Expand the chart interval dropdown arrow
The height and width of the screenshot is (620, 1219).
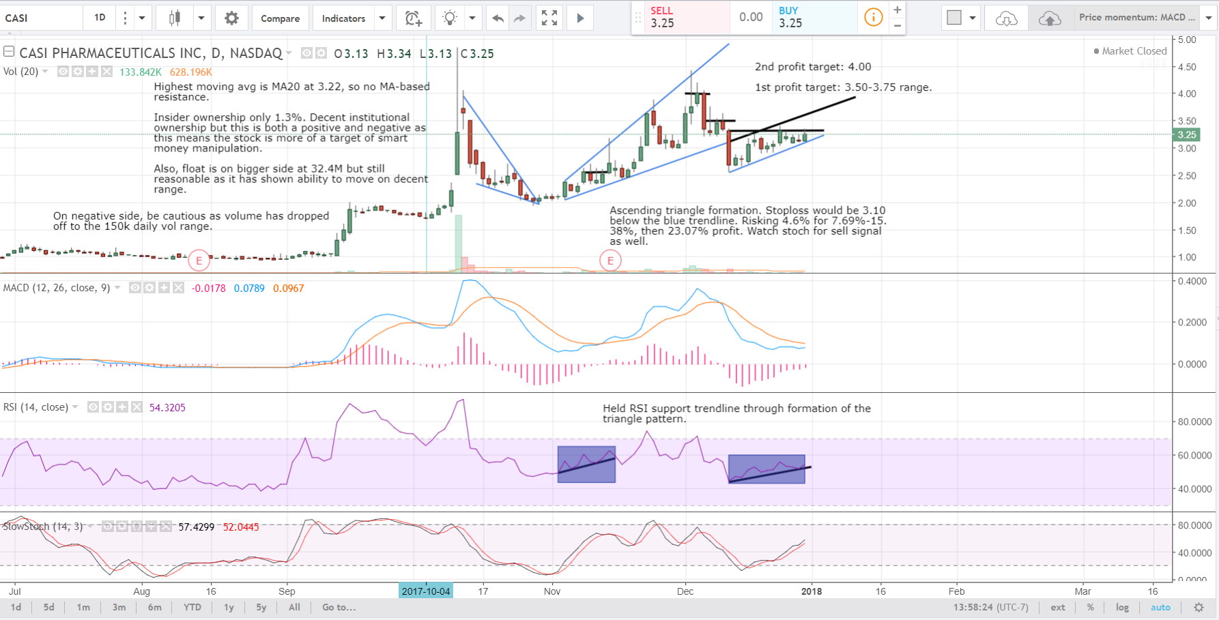141,18
